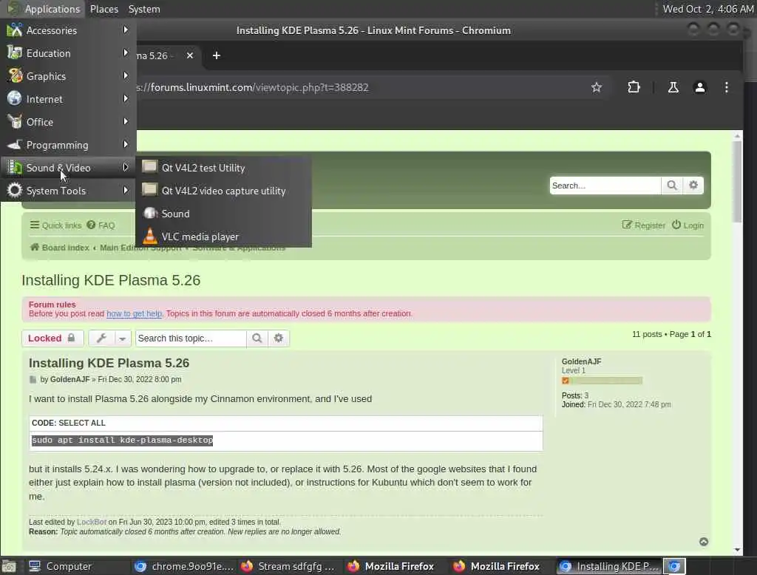
Task: Click the Register link
Action: coord(644,225)
